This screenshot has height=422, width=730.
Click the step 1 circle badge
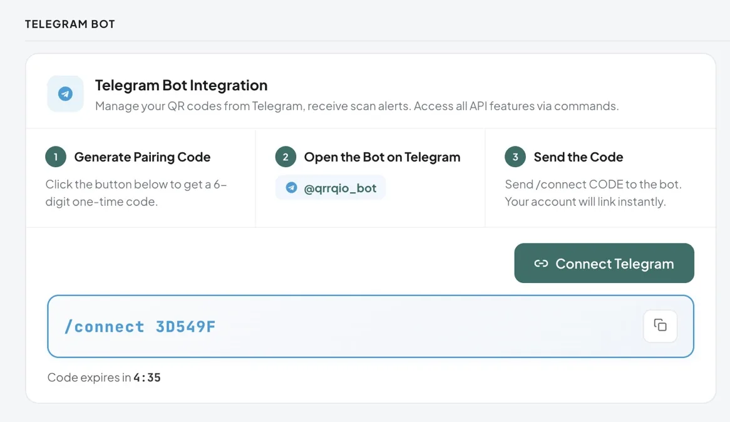click(55, 157)
